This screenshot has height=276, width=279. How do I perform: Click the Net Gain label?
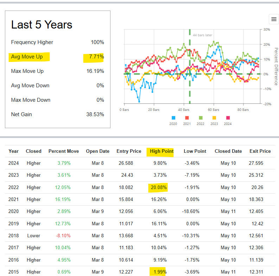[x=21, y=114]
